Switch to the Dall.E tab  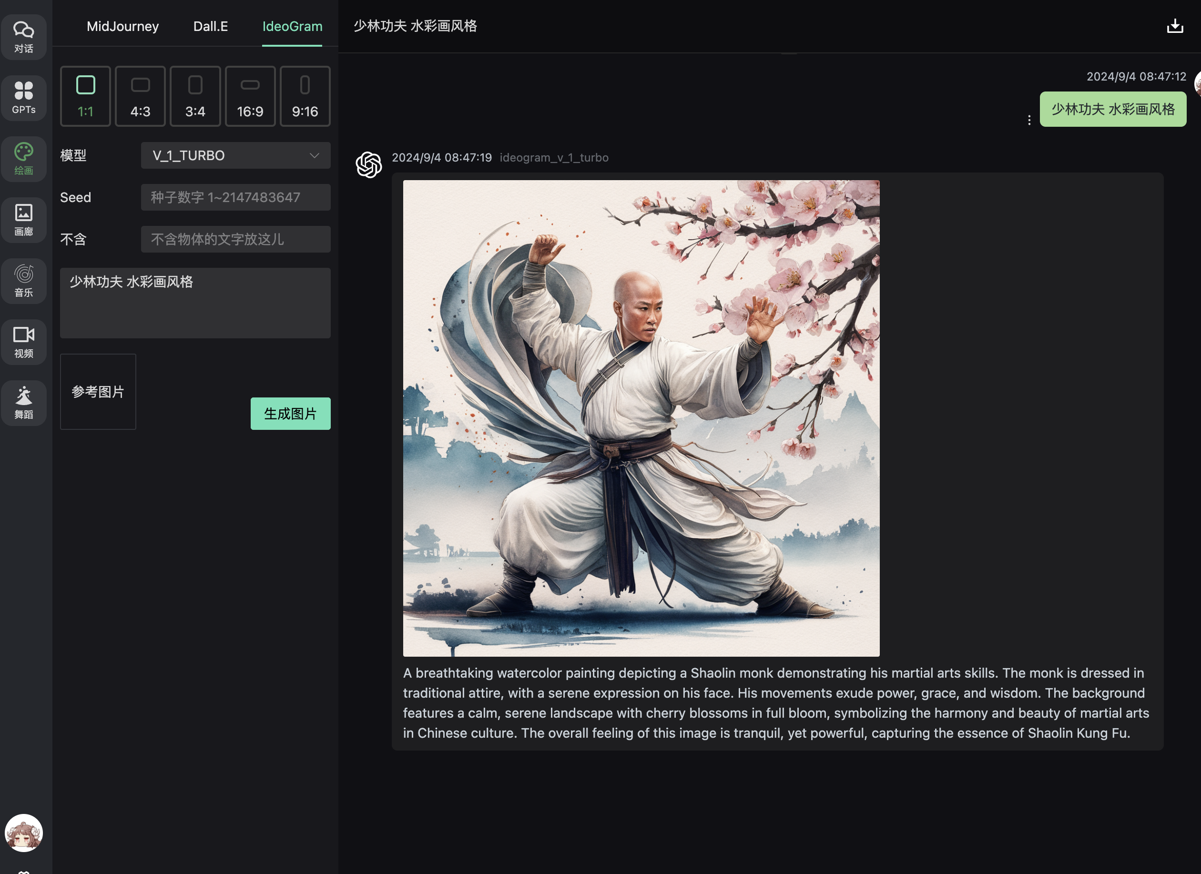(210, 27)
